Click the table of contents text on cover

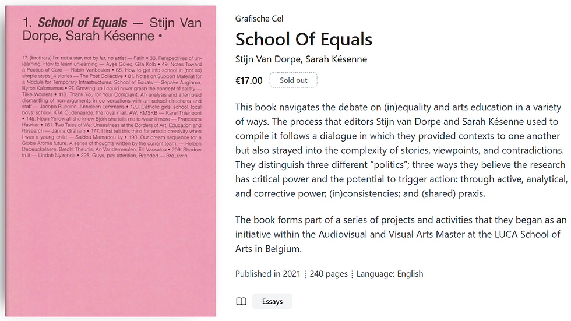tap(111, 107)
